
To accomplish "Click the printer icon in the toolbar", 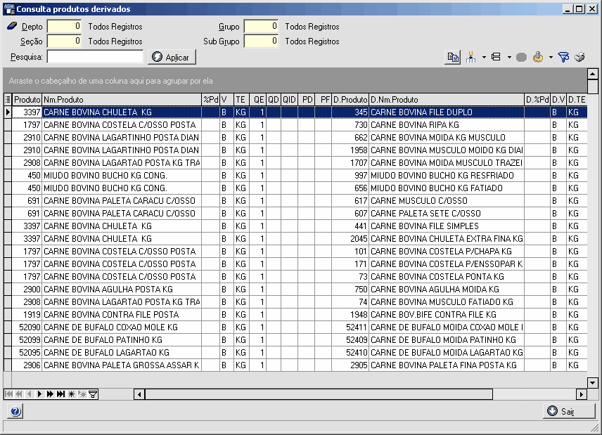I will (x=579, y=57).
